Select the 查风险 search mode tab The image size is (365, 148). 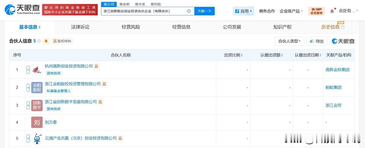[156, 4]
